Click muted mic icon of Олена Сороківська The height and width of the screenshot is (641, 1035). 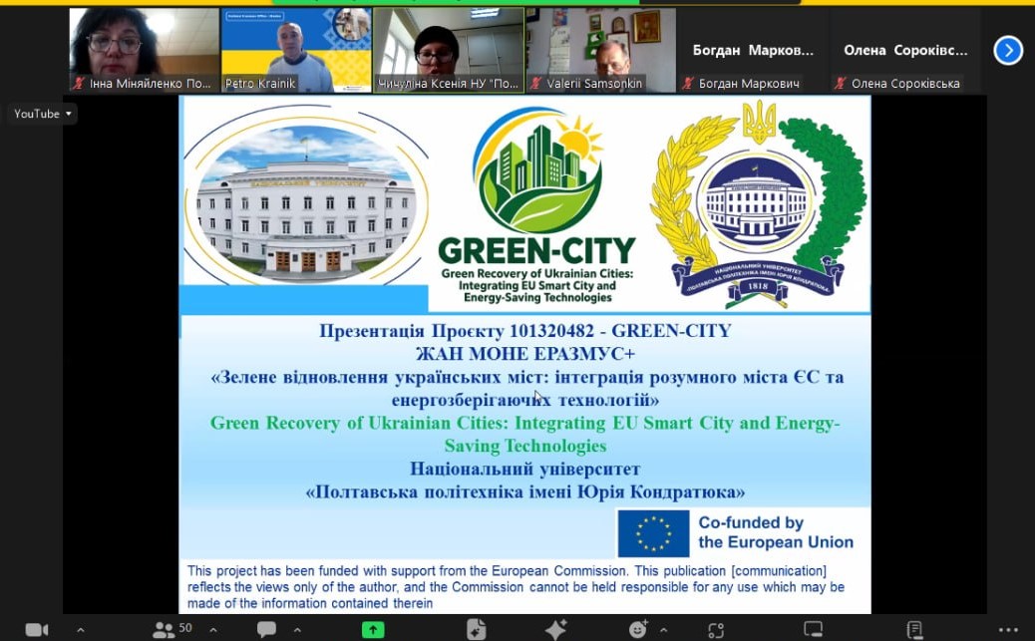pos(841,83)
